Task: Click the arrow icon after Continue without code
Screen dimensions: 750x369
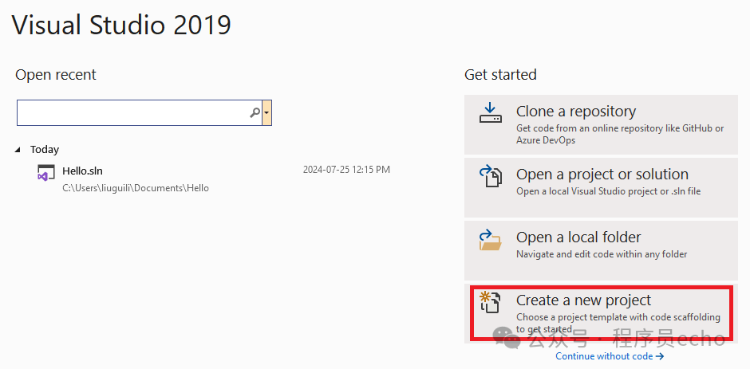Action: coord(660,356)
